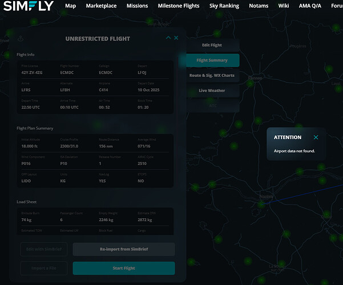Image resolution: width=343 pixels, height=285 pixels.
Task: Click Re-import from SimBrief button
Action: pyautogui.click(x=123, y=250)
